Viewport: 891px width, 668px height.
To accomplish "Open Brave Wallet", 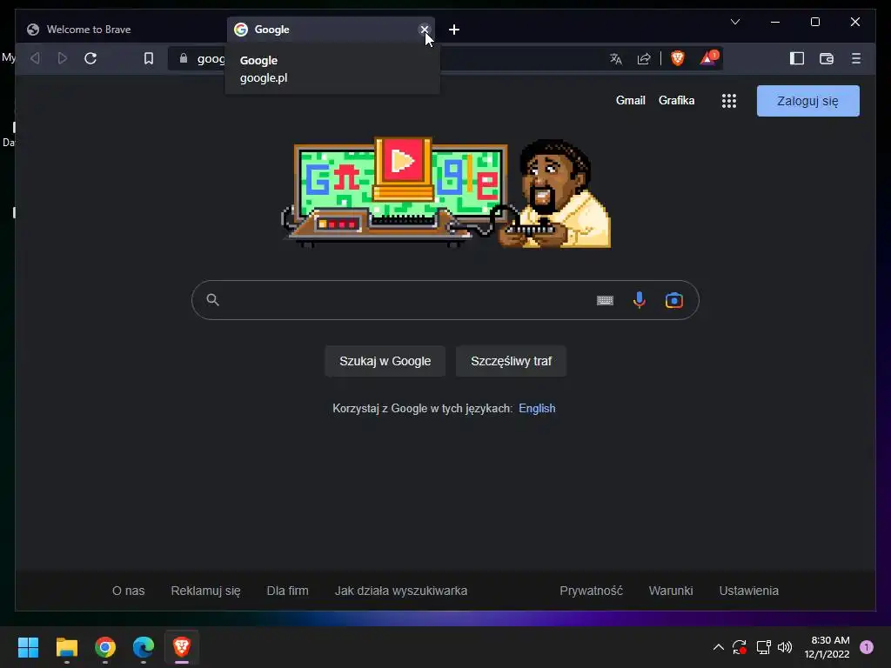I will 827,58.
